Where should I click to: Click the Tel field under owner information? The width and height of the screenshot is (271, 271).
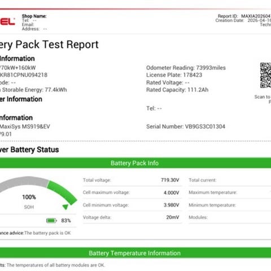(154, 108)
